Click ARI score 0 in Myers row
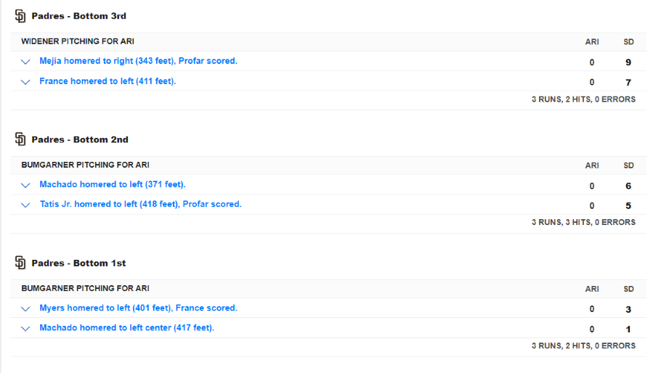Viewport: 653px width, 373px height. click(x=592, y=309)
